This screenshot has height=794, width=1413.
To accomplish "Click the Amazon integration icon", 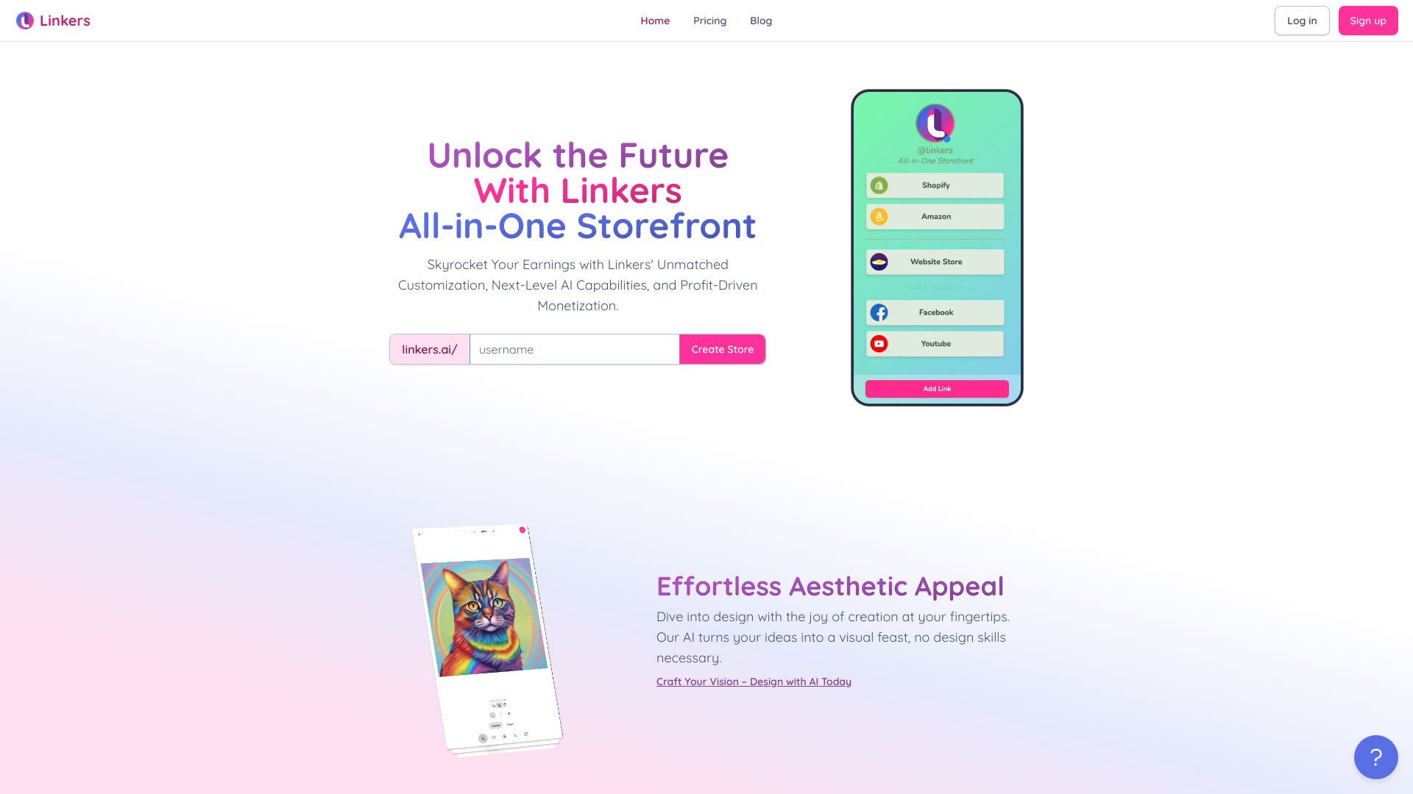I will (878, 215).
